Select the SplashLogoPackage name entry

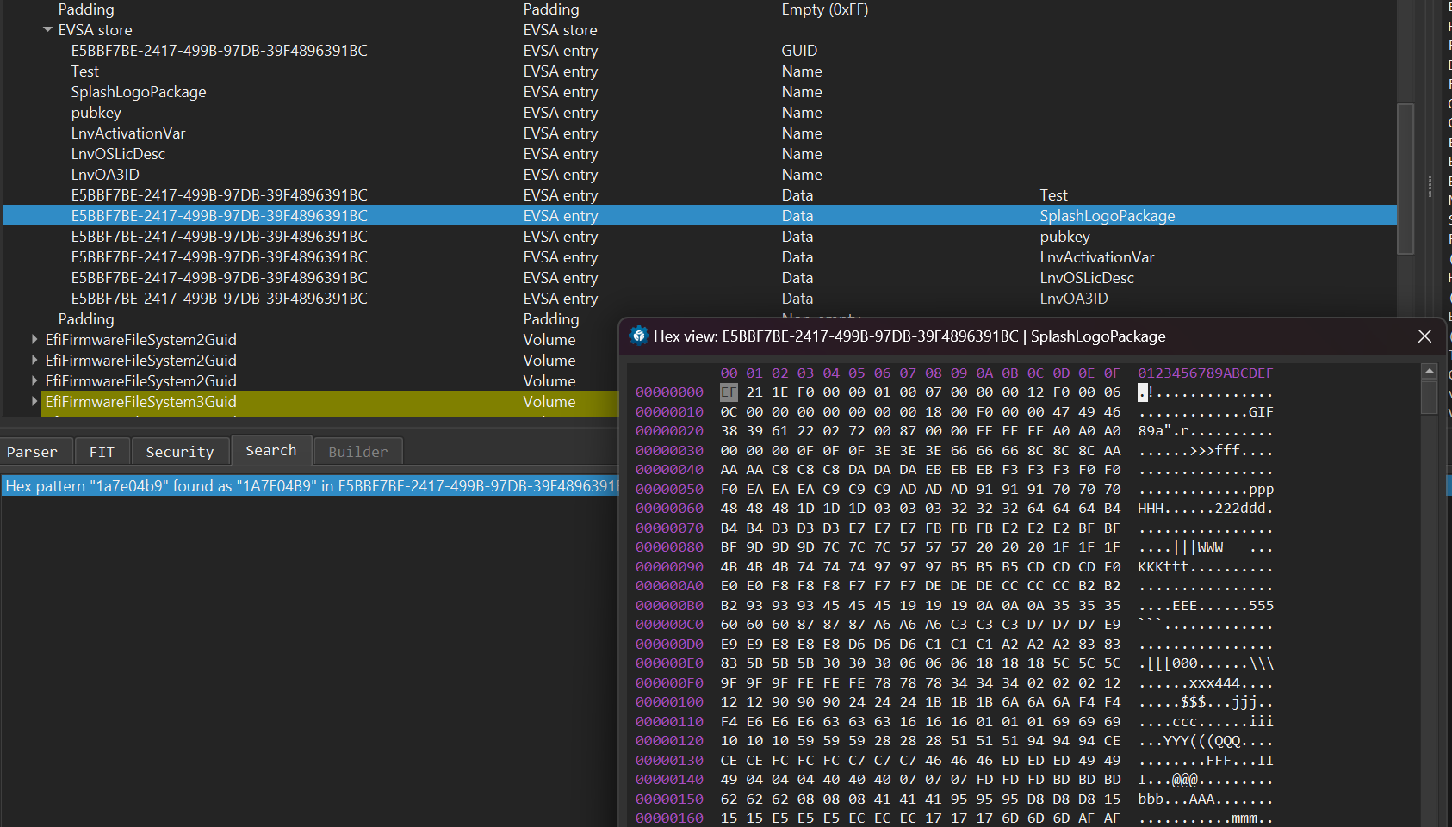coord(699,92)
